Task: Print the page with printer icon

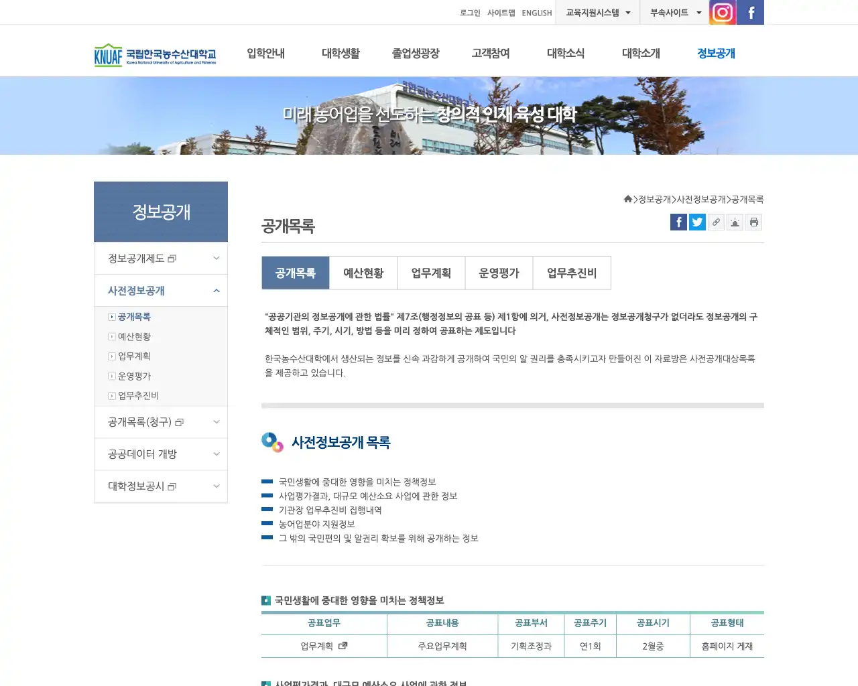Action: coord(753,222)
